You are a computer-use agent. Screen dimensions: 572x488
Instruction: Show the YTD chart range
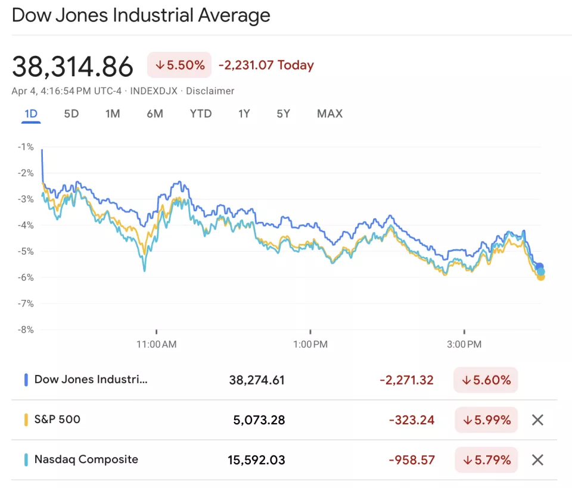click(x=201, y=114)
